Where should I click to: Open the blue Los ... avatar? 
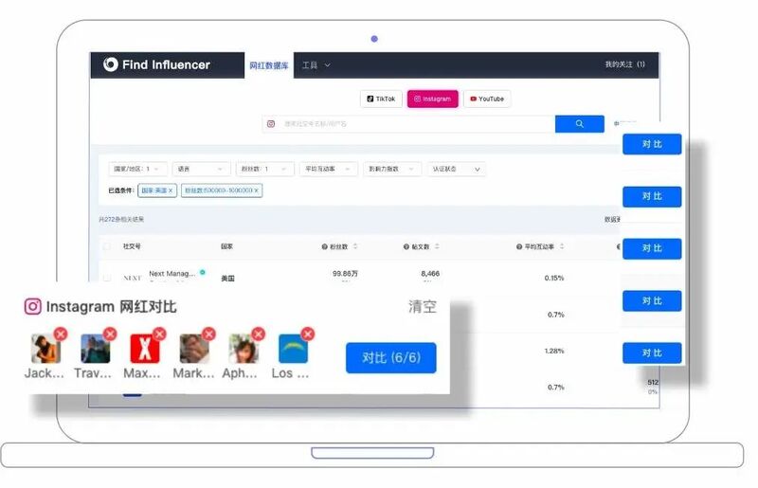coord(293,348)
